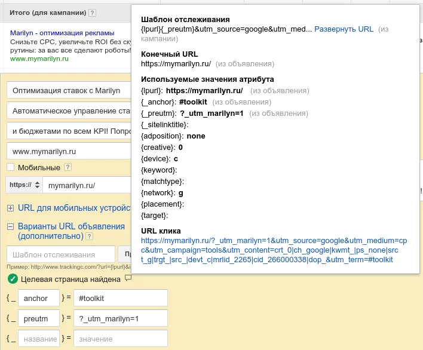Click Целевая страница найдена status text
423x350 pixels.
(x=70, y=280)
